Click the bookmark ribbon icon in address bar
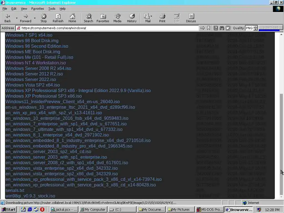 point(209,28)
